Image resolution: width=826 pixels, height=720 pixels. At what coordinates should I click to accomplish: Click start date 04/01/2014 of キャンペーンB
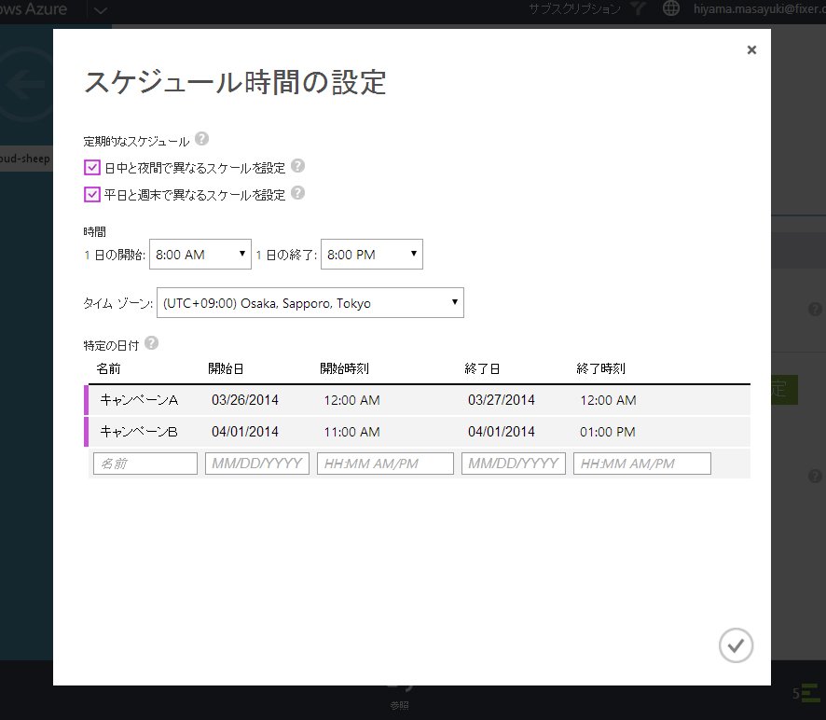point(245,432)
